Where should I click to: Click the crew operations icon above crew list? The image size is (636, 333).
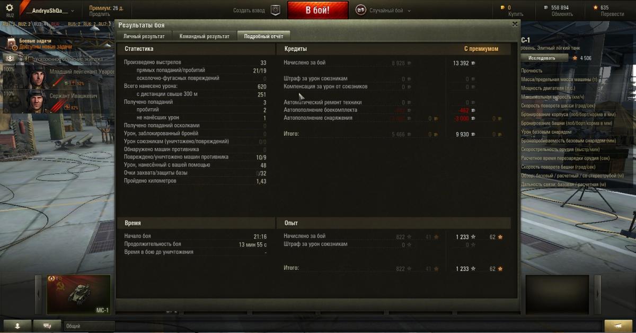pyautogui.click(x=10, y=58)
